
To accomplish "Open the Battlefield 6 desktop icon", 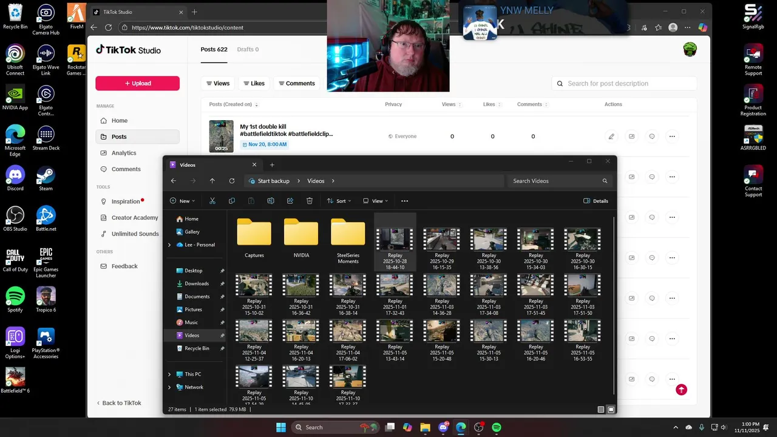I will 15,381.
